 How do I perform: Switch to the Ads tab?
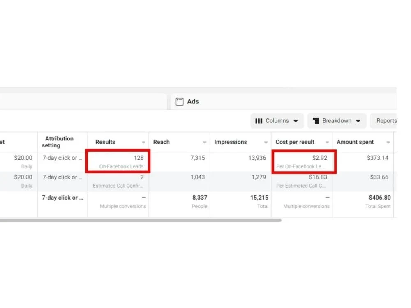tap(283, 101)
